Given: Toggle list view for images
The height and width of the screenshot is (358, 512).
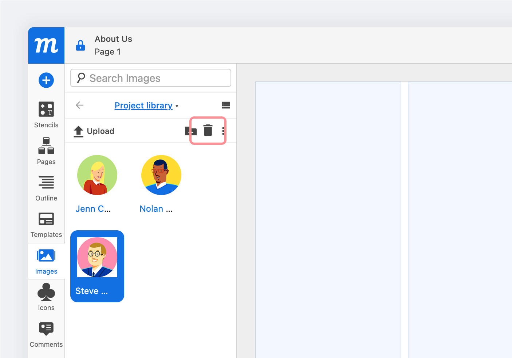Looking at the screenshot, I should coord(226,105).
